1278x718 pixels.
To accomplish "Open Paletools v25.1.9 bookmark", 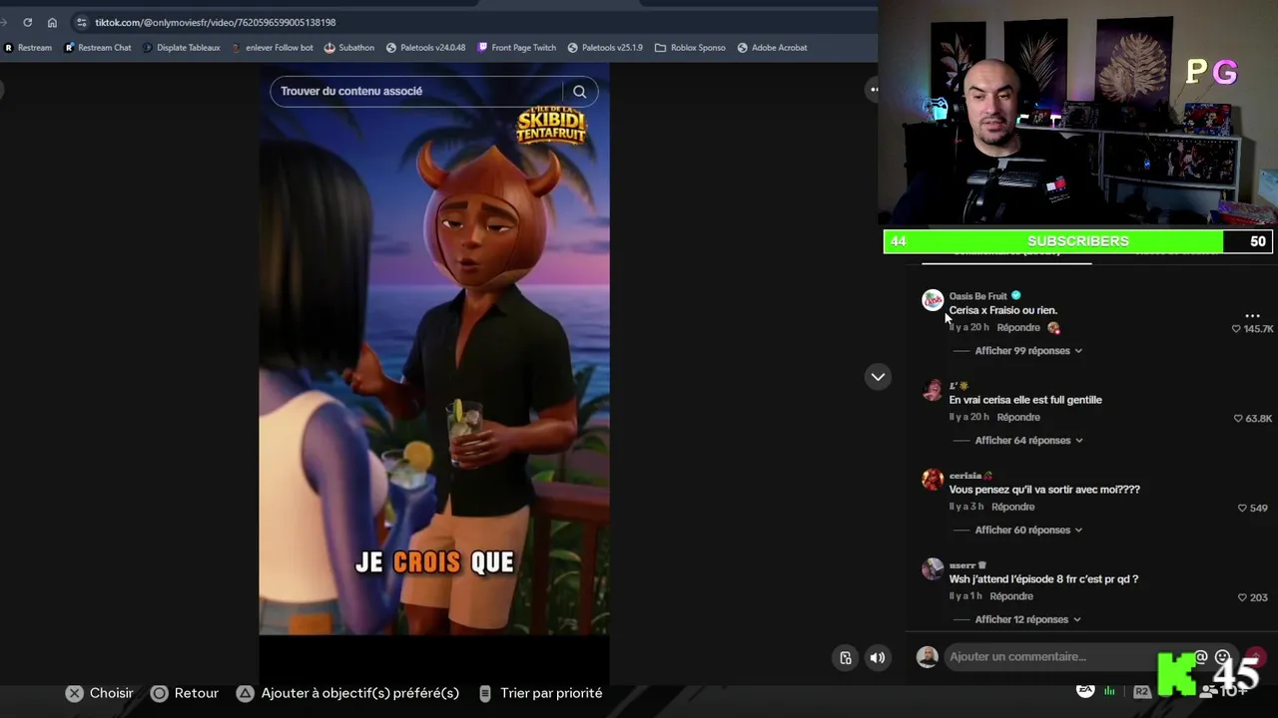I will pyautogui.click(x=605, y=47).
